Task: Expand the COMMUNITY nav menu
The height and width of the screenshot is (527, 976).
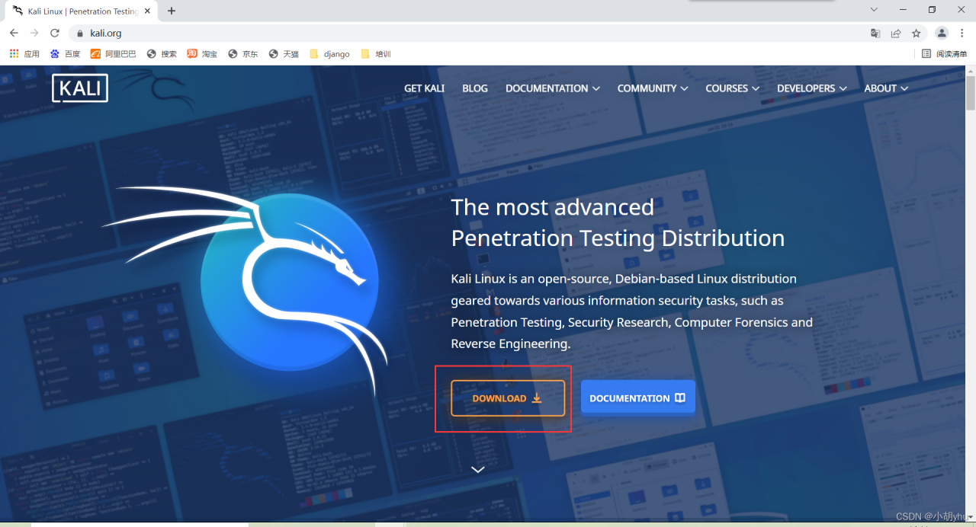Action: click(x=653, y=88)
